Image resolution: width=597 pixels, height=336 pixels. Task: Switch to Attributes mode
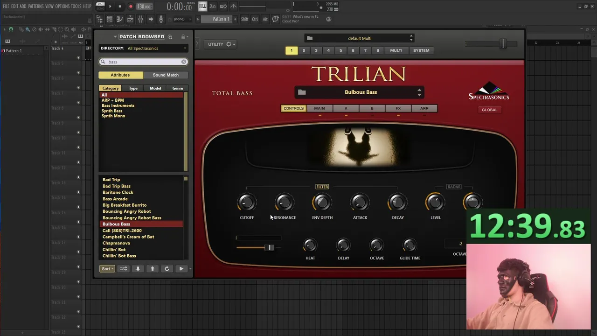coord(120,75)
